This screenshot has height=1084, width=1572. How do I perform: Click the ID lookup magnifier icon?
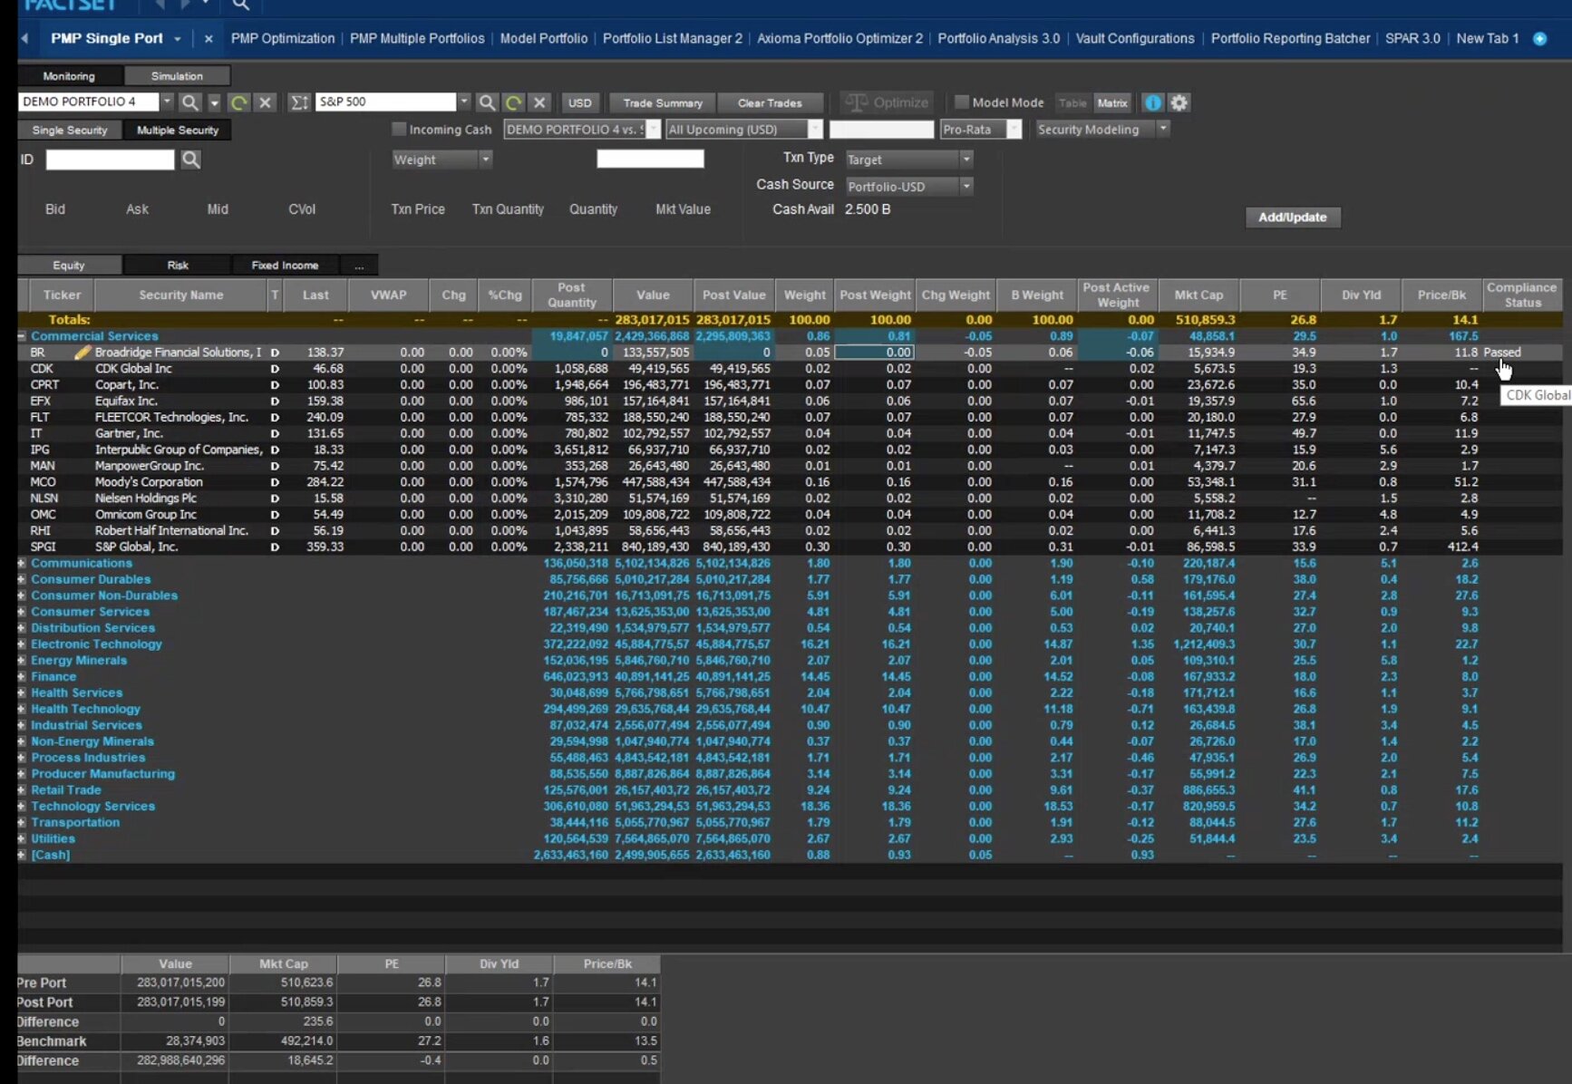[190, 160]
